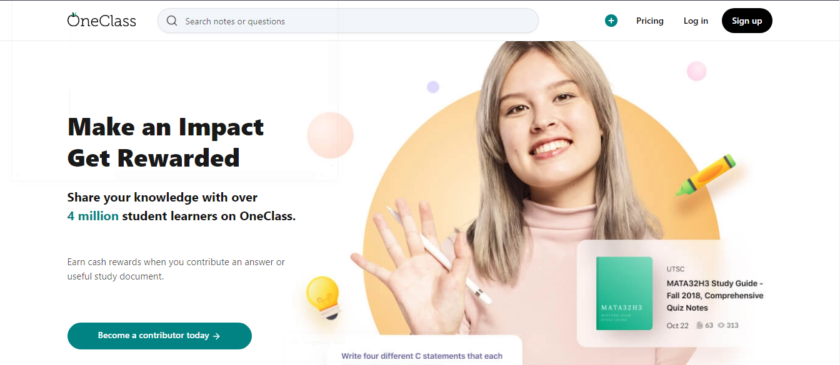This screenshot has height=365, width=840.
Task: Click the Oct 22 date on study card
Action: [677, 325]
